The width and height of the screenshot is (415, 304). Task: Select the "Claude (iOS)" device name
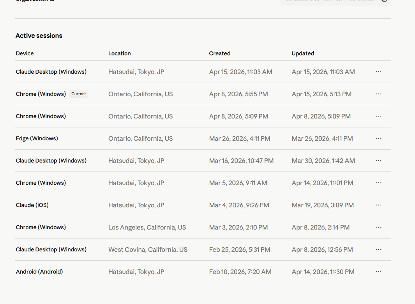[x=32, y=205]
